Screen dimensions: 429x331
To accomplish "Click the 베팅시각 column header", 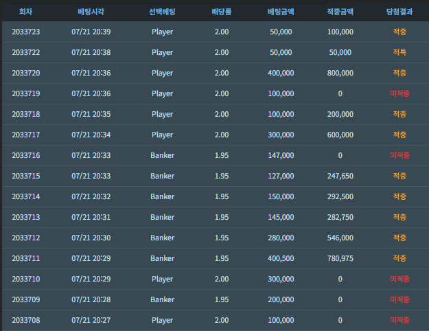I will [x=91, y=12].
